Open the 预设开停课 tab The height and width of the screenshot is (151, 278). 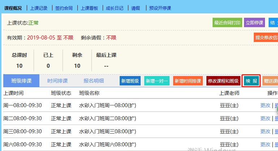click(160, 8)
